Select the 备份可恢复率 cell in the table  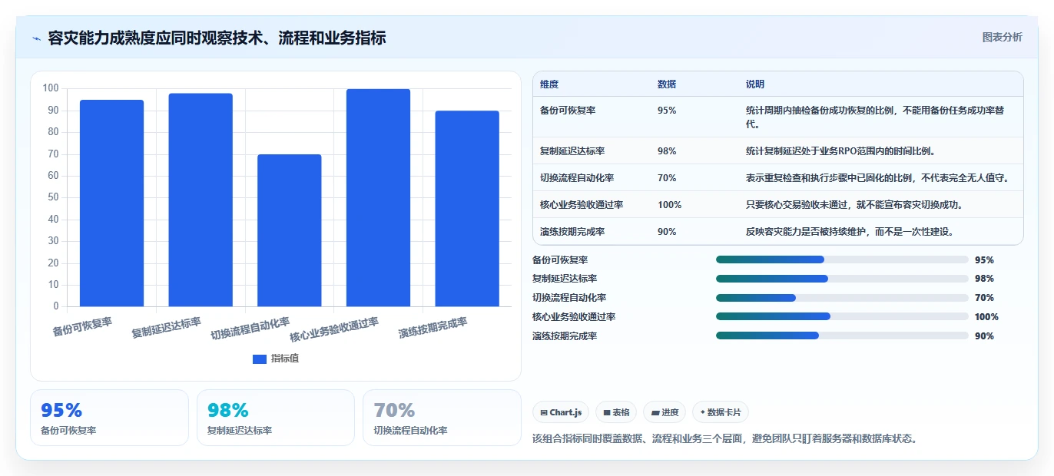tap(568, 111)
